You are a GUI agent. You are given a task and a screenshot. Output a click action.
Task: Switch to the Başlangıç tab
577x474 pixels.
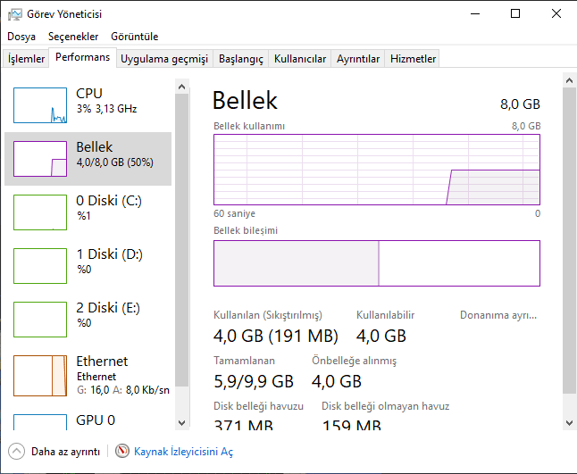coord(241,59)
